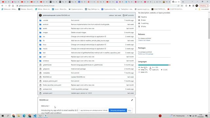Screen dimensions: 210x118
Task: Open the Bittrex.com bookmark
Action: pos(9,9)
